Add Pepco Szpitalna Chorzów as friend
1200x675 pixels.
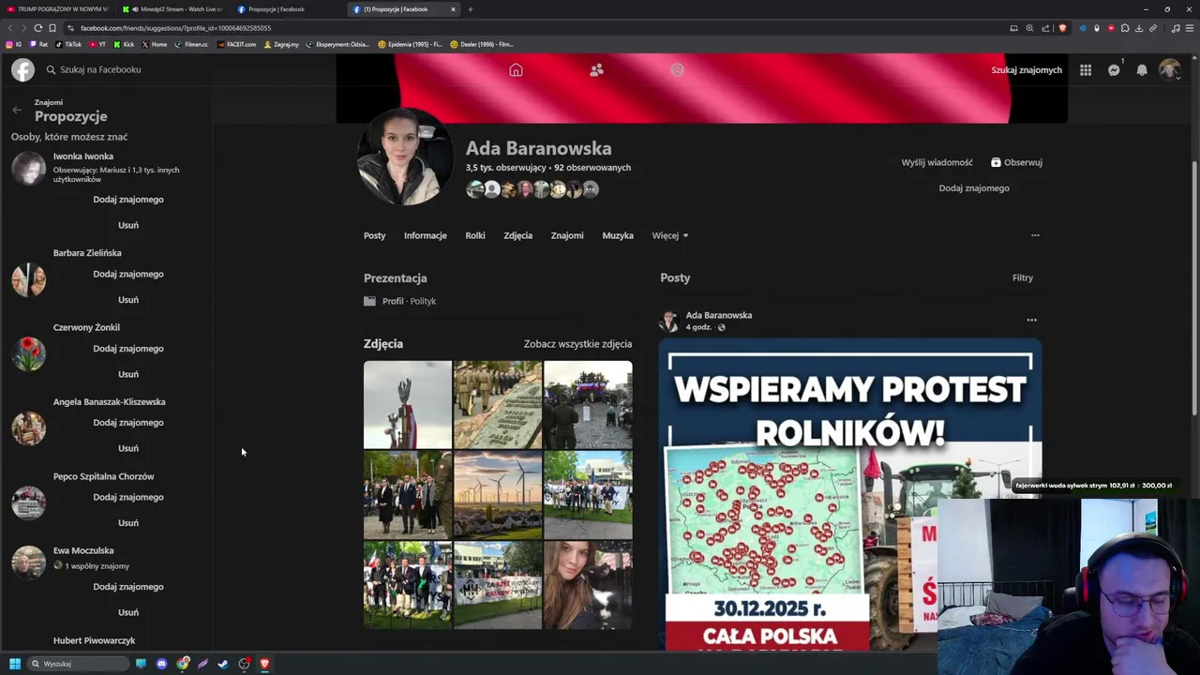[128, 498]
